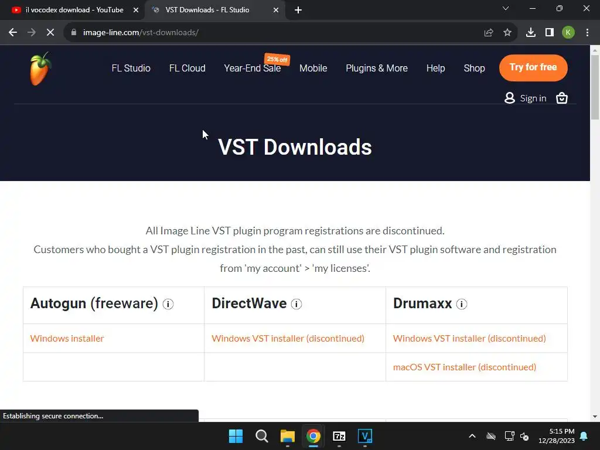The height and width of the screenshot is (450, 600).
Task: Click the Try for free button
Action: click(533, 68)
